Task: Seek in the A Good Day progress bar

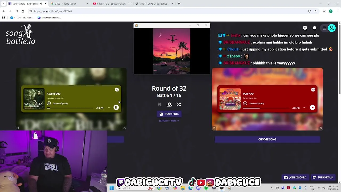Action: (x=70, y=108)
